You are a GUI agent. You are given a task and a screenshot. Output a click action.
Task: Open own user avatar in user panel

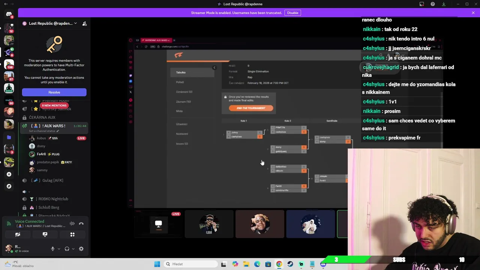coord(9,249)
